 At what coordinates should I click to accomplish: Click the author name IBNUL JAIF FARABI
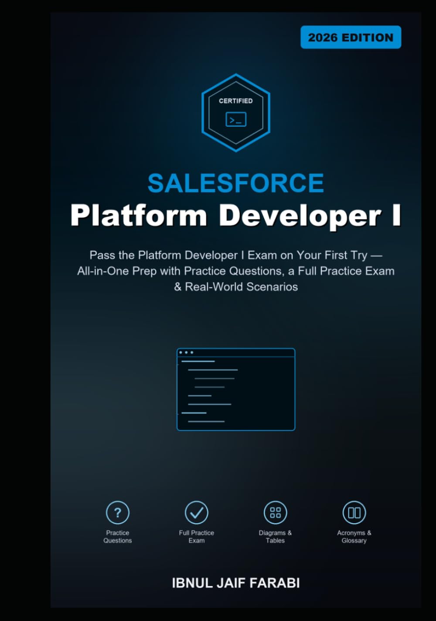pos(236,583)
